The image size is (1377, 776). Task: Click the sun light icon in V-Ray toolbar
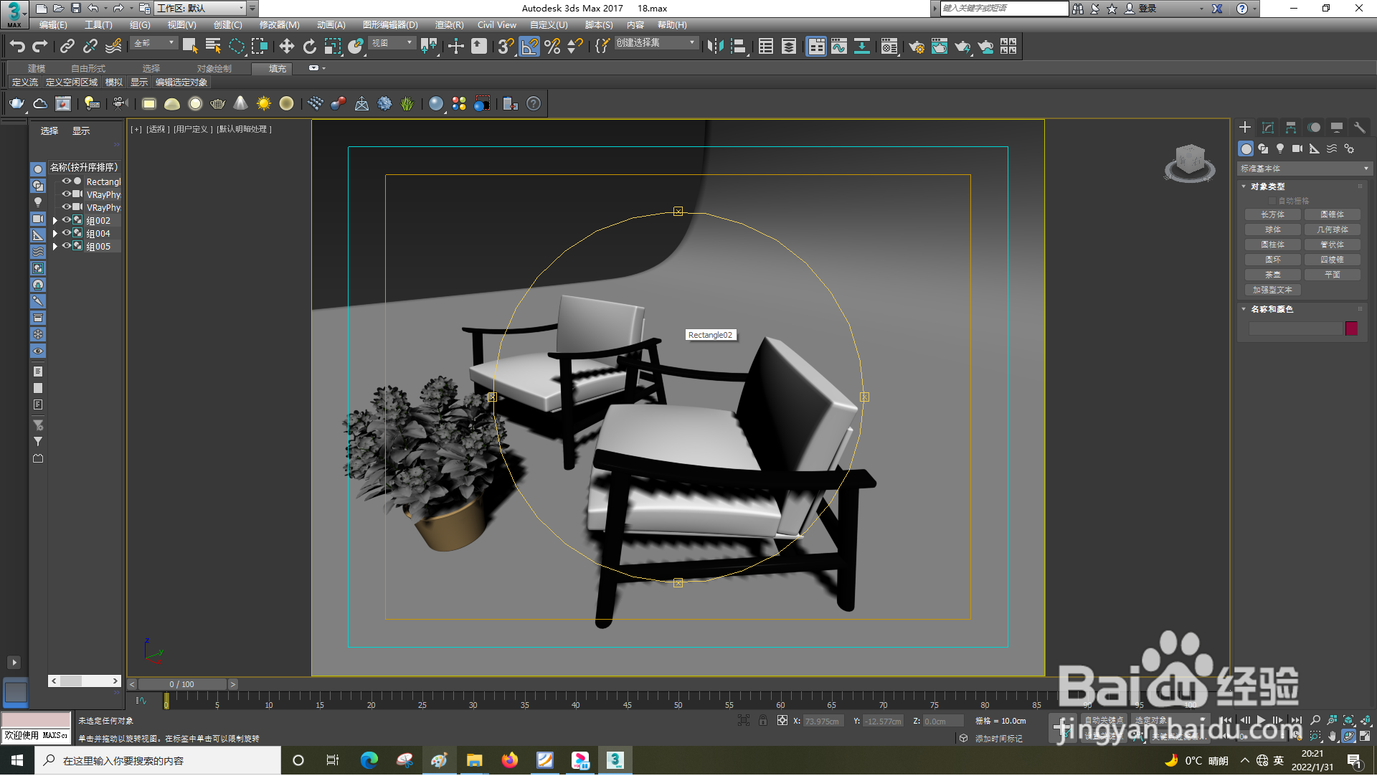pyautogui.click(x=264, y=104)
